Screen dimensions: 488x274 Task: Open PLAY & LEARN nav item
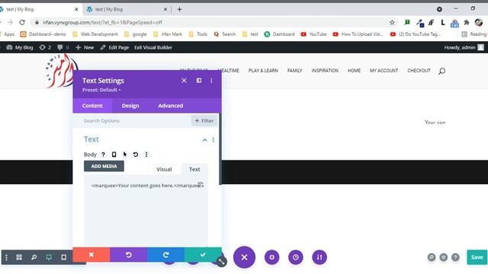(263, 71)
